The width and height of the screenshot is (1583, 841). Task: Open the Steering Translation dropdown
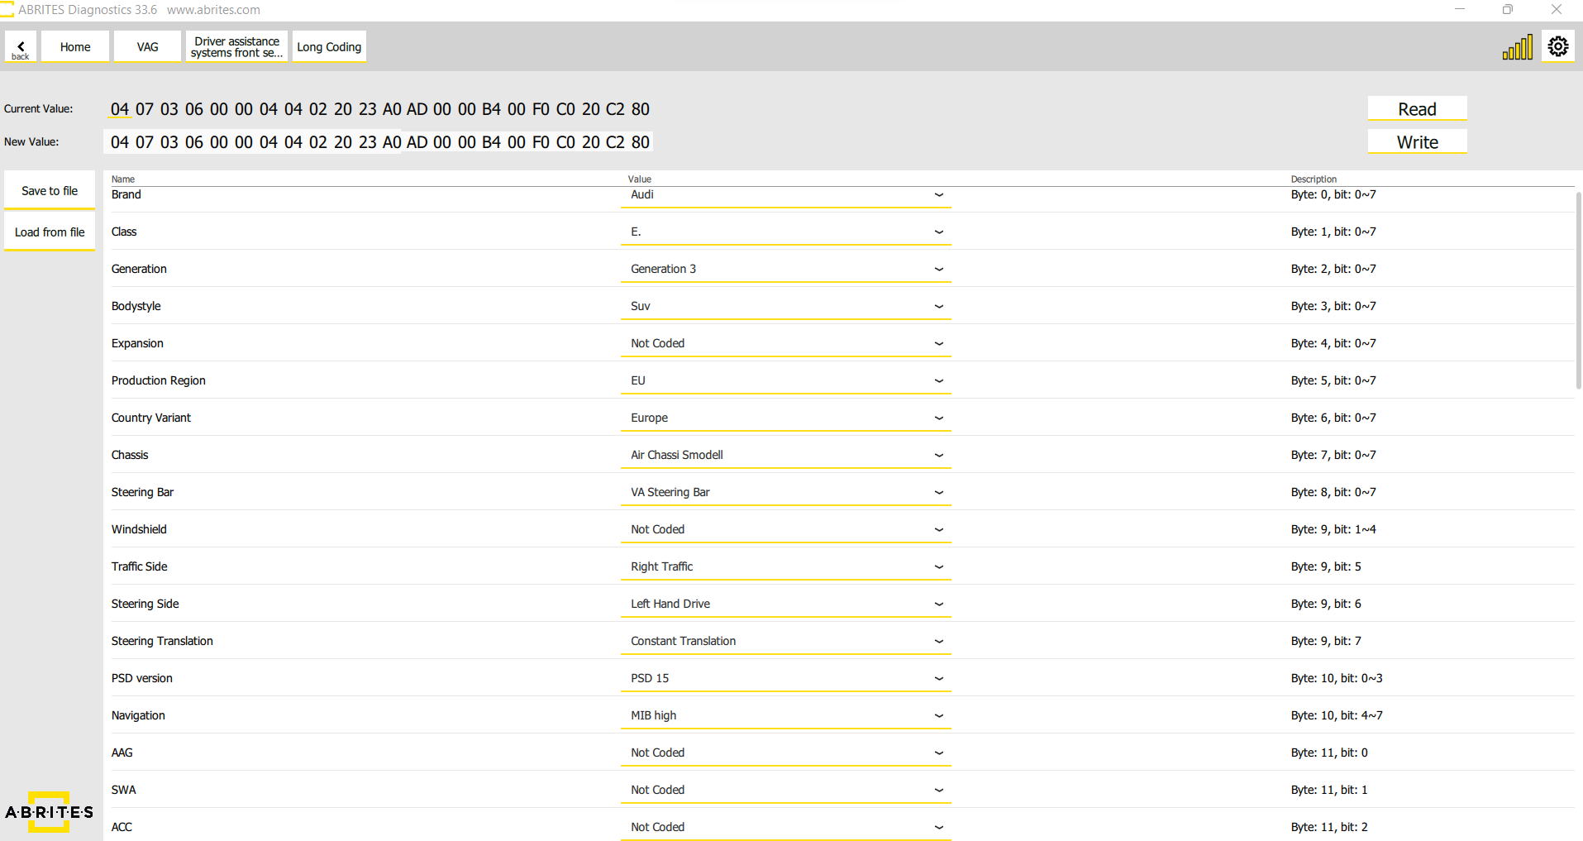[x=786, y=642]
